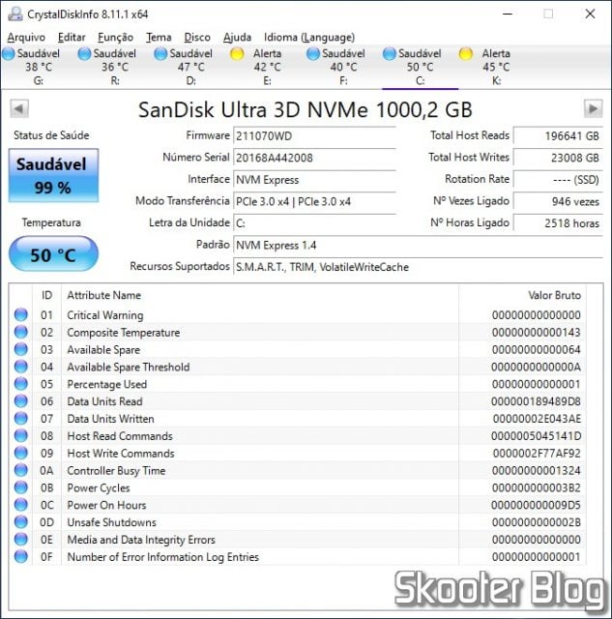Open the Tema menu
The height and width of the screenshot is (619, 612).
(x=159, y=37)
